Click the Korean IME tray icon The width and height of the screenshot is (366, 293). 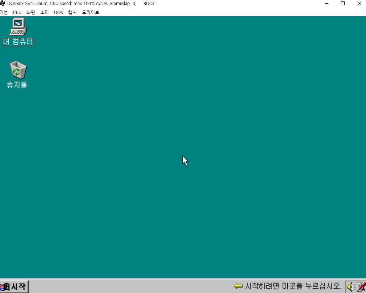coord(361,287)
